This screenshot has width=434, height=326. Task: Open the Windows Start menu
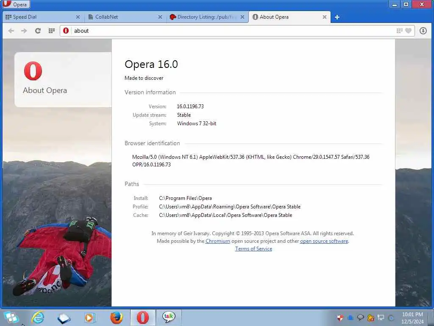(11, 318)
